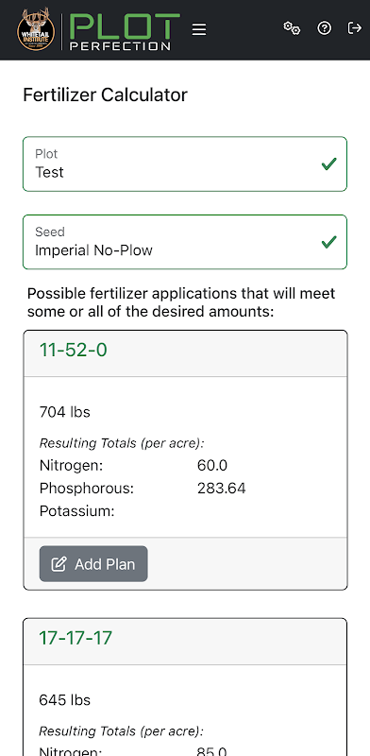This screenshot has width=370, height=756.
Task: Click the green checkmark in Seed field
Action: (329, 242)
